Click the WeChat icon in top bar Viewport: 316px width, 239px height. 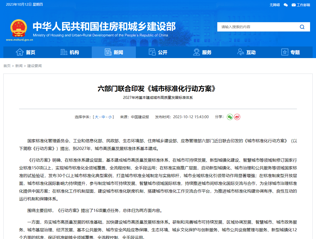[286, 5]
